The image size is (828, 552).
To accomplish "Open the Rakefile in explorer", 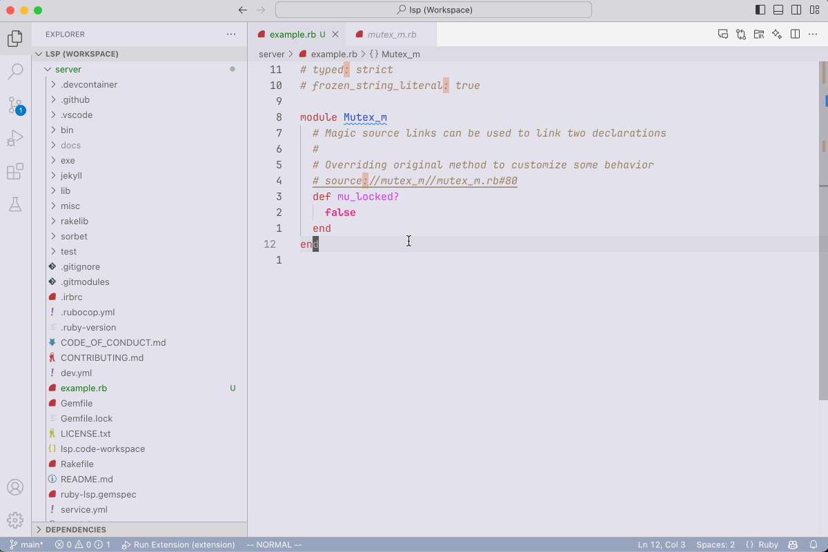I will [139, 464].
